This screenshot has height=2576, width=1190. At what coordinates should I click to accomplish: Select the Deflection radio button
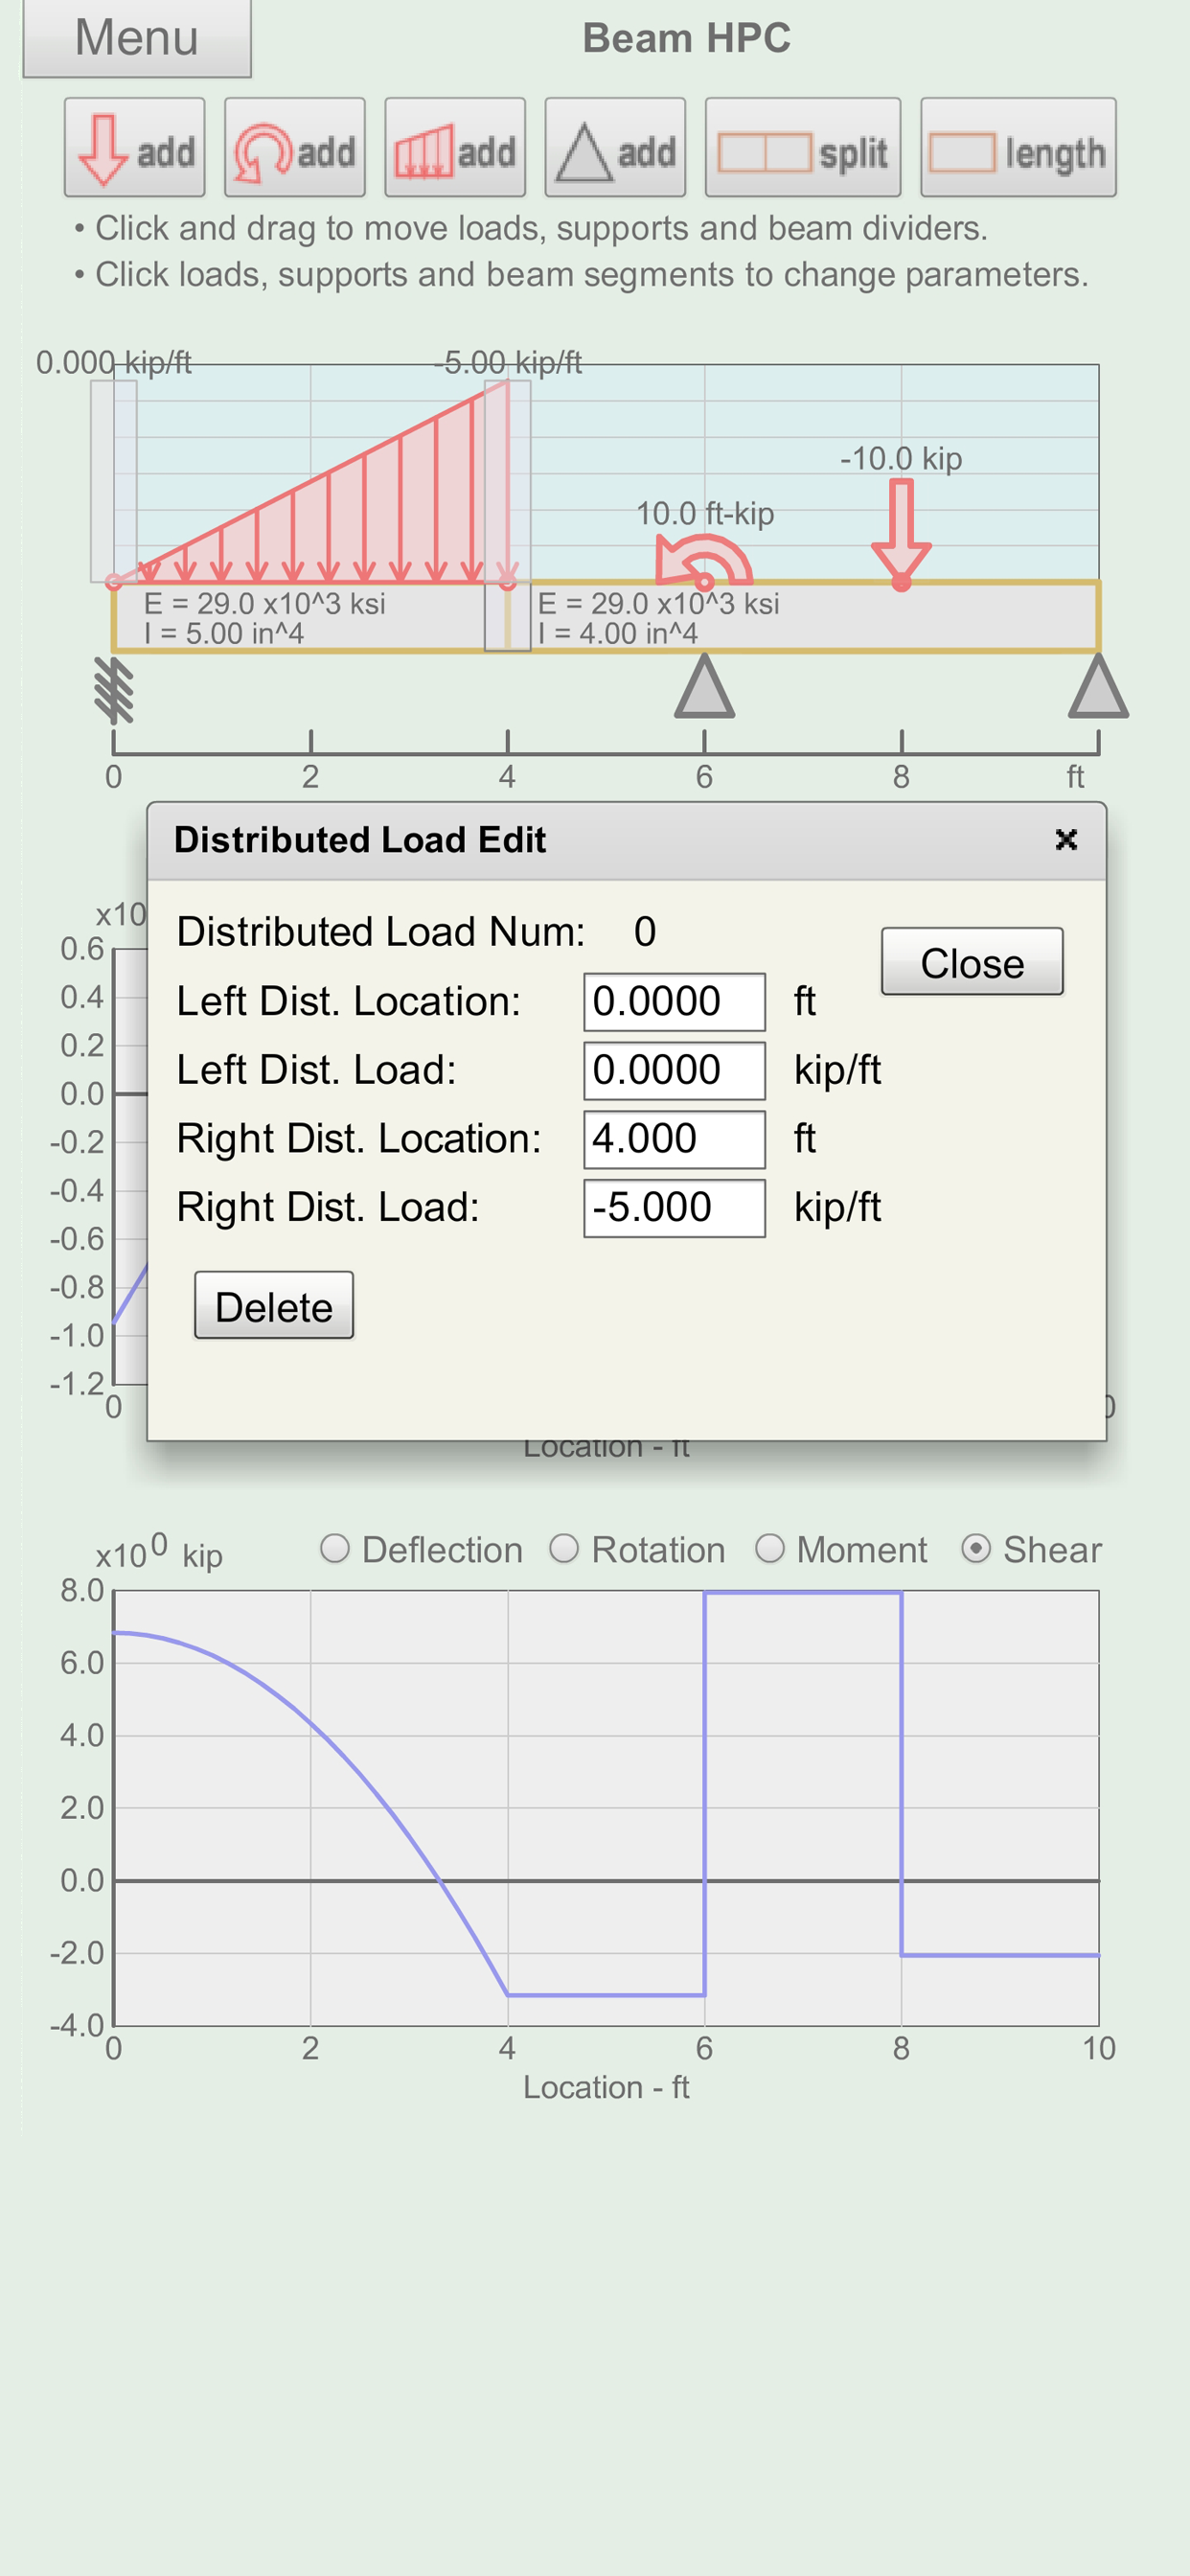pos(335,1549)
